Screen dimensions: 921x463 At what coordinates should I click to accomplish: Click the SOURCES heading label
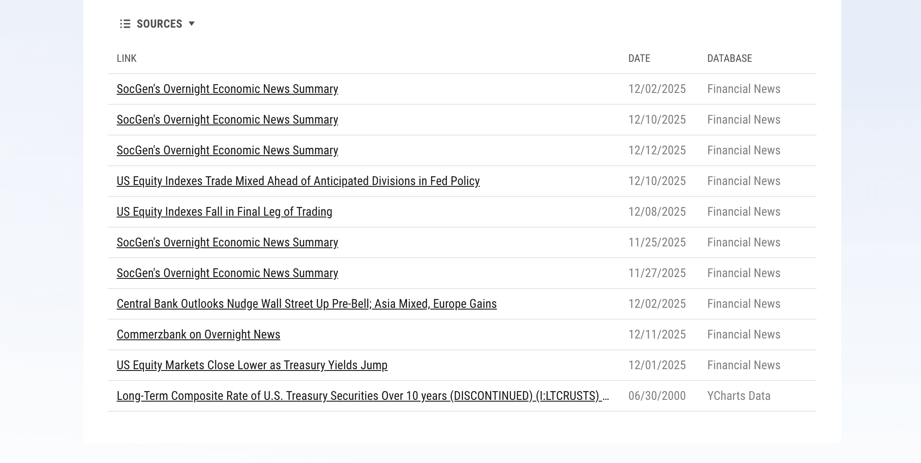tap(159, 24)
